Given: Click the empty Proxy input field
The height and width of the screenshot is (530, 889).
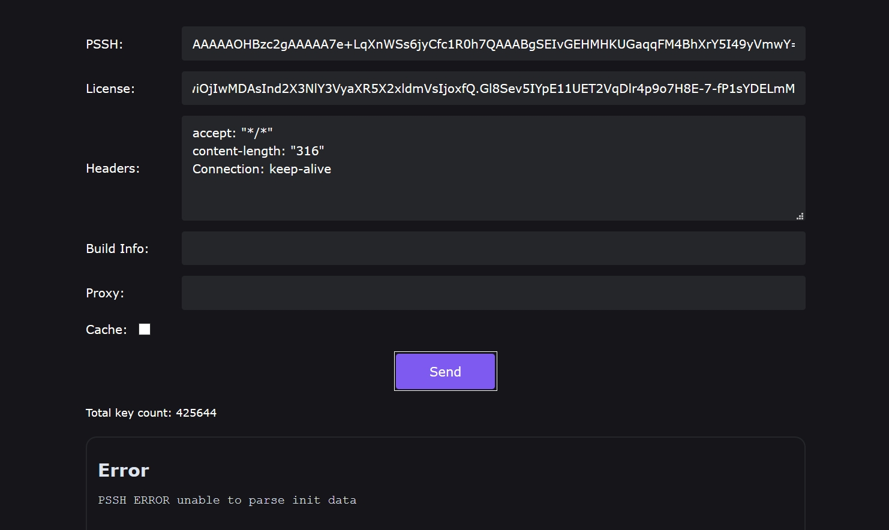Looking at the screenshot, I should 493,293.
